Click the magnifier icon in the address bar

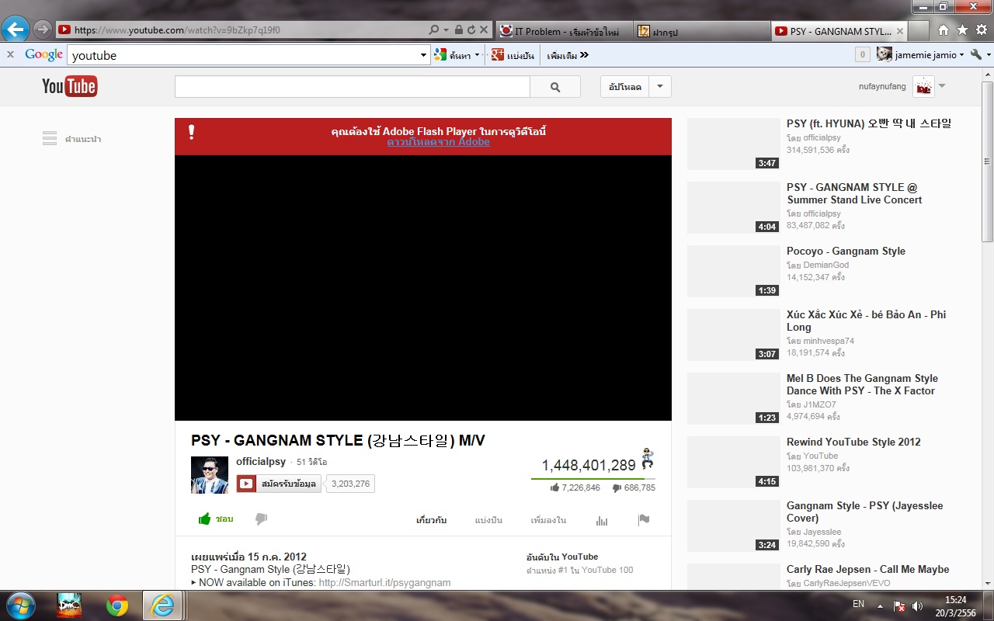434,30
